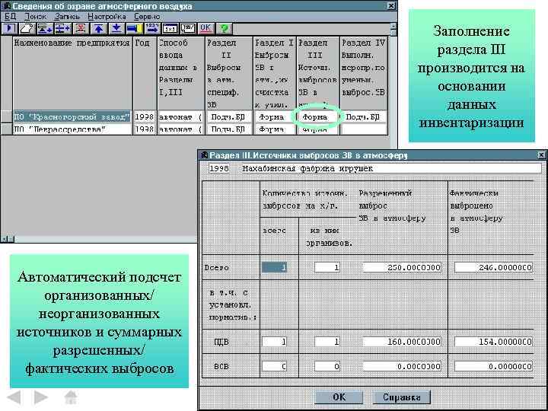548x411 pixels.
Task: Click the blue up-arrow toolbar icon
Action: coord(99,29)
